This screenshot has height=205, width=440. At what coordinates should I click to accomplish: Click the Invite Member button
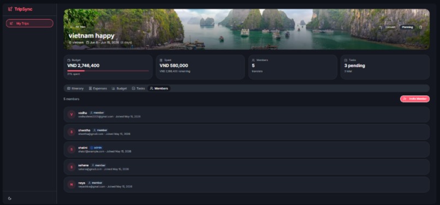pos(415,99)
